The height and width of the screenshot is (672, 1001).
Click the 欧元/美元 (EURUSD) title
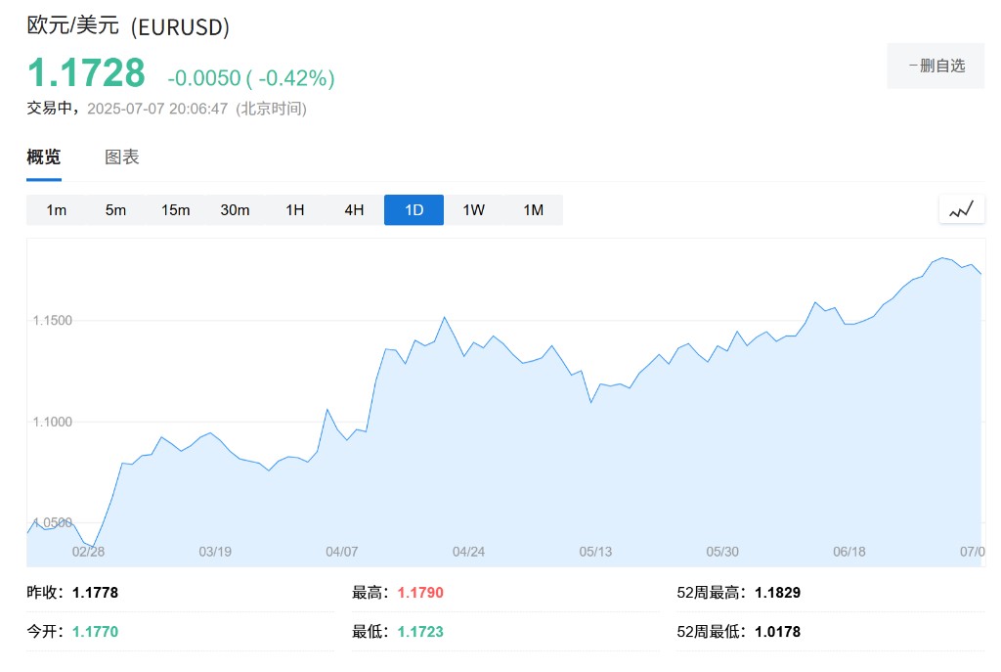(128, 26)
